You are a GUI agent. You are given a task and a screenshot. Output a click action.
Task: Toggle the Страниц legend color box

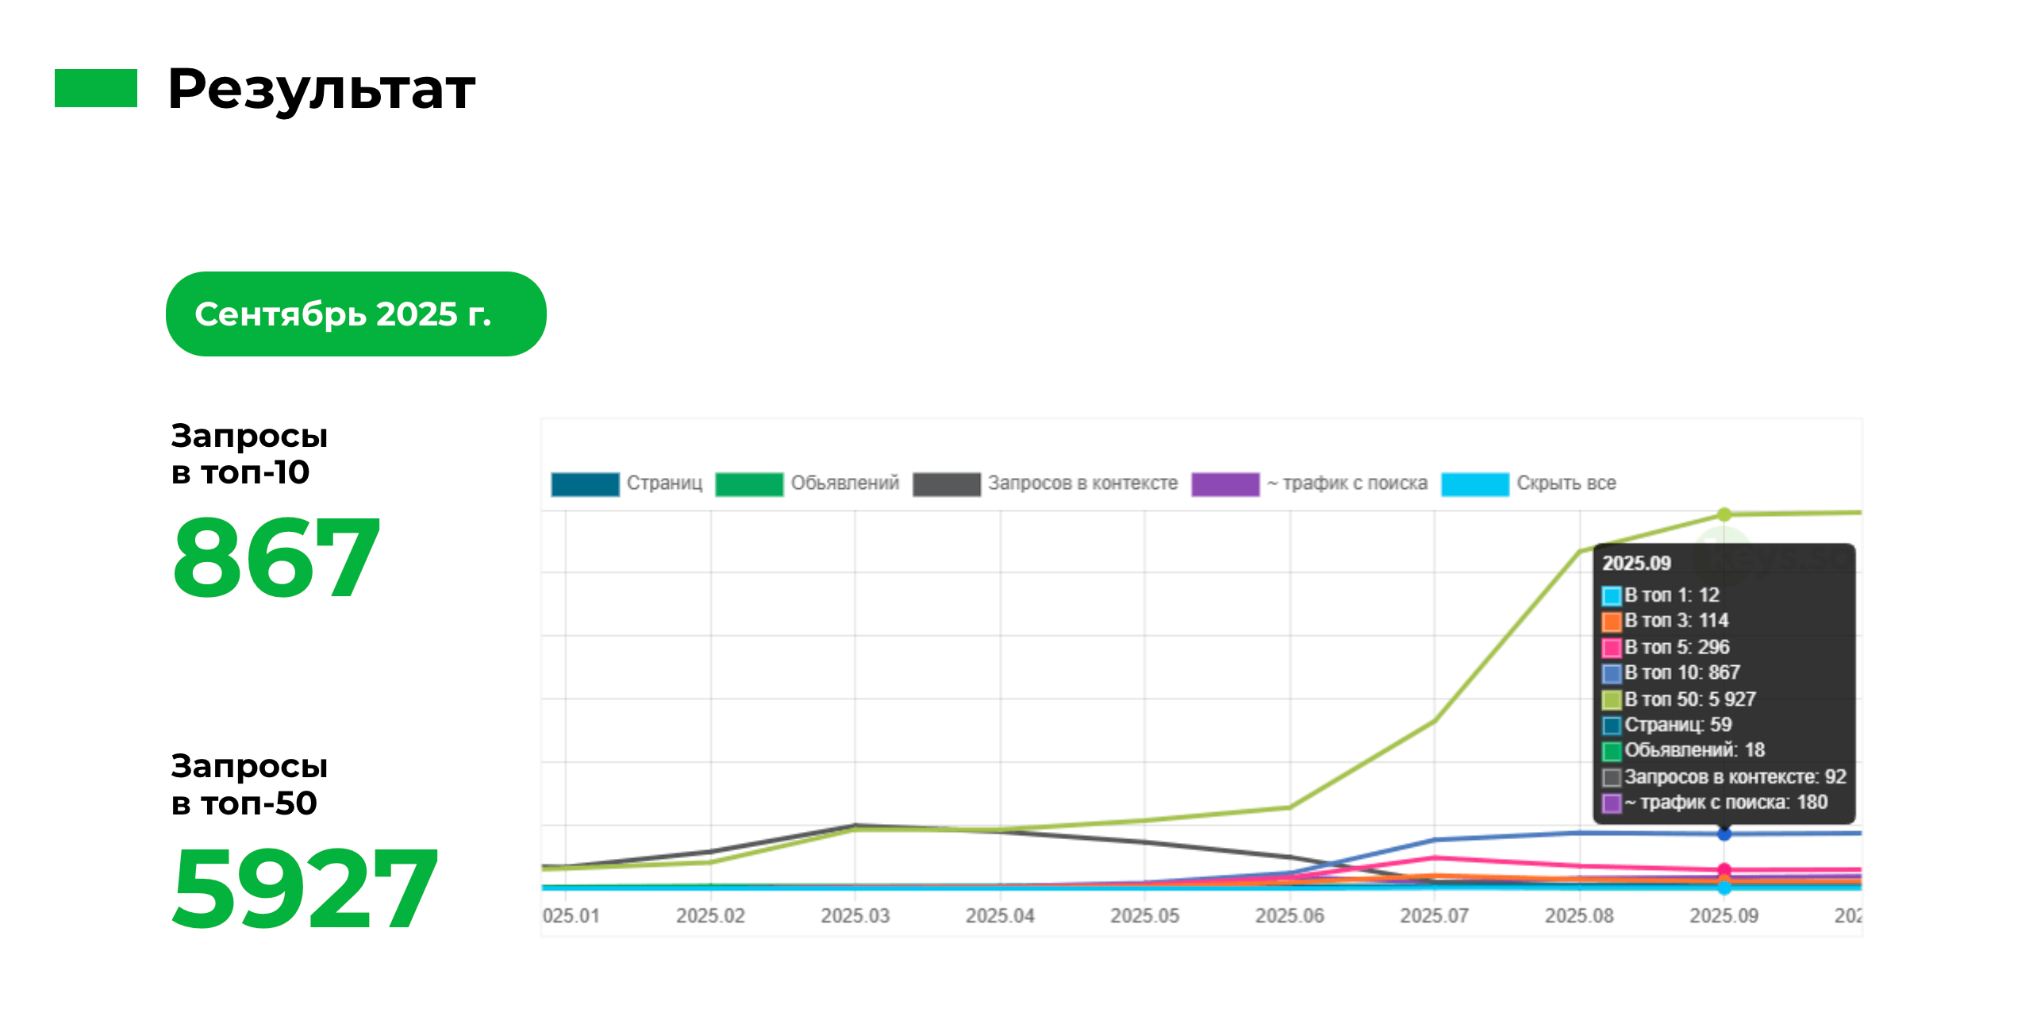click(x=585, y=483)
